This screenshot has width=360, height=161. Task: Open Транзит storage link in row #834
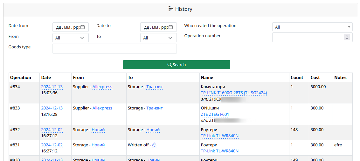[x=155, y=87]
